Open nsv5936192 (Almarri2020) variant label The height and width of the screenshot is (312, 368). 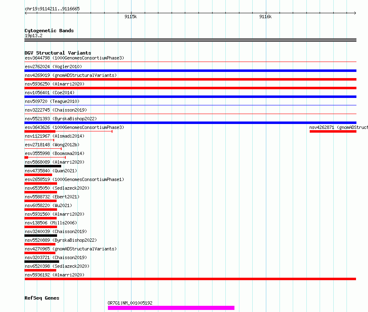(x=55, y=275)
